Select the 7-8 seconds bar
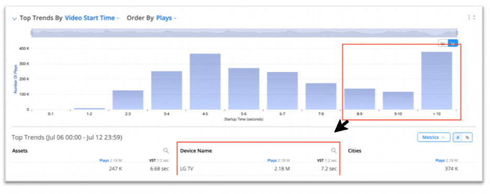 (321, 96)
